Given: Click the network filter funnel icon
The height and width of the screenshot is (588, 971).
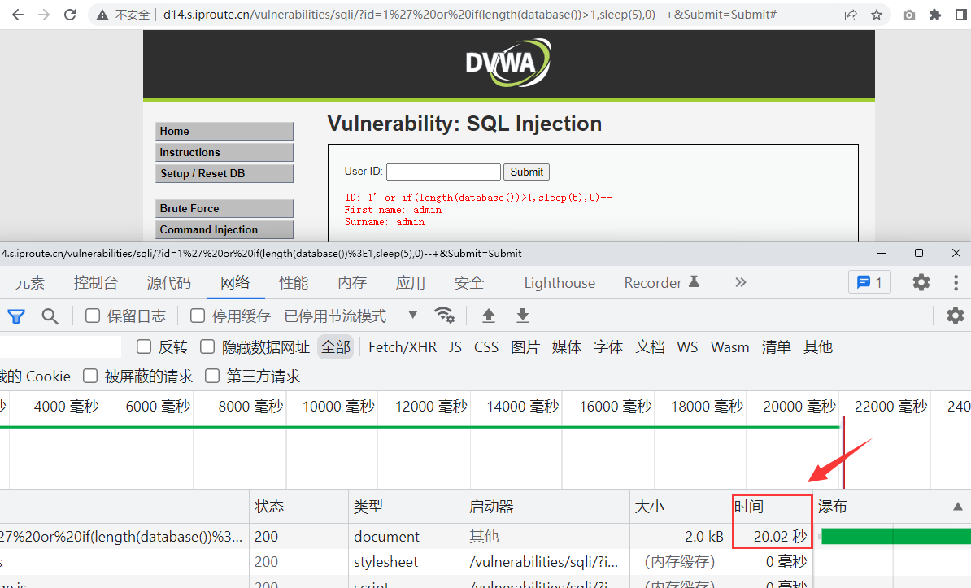Looking at the screenshot, I should point(16,316).
